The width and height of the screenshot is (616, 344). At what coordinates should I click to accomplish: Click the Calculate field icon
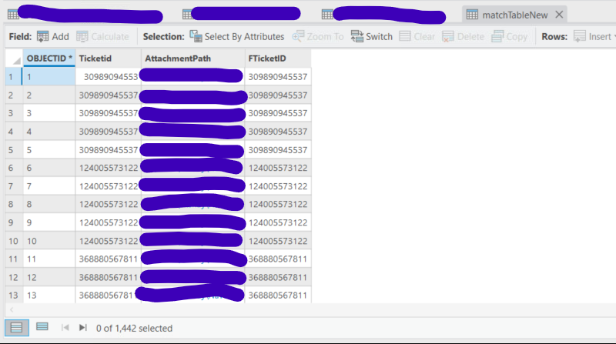82,36
